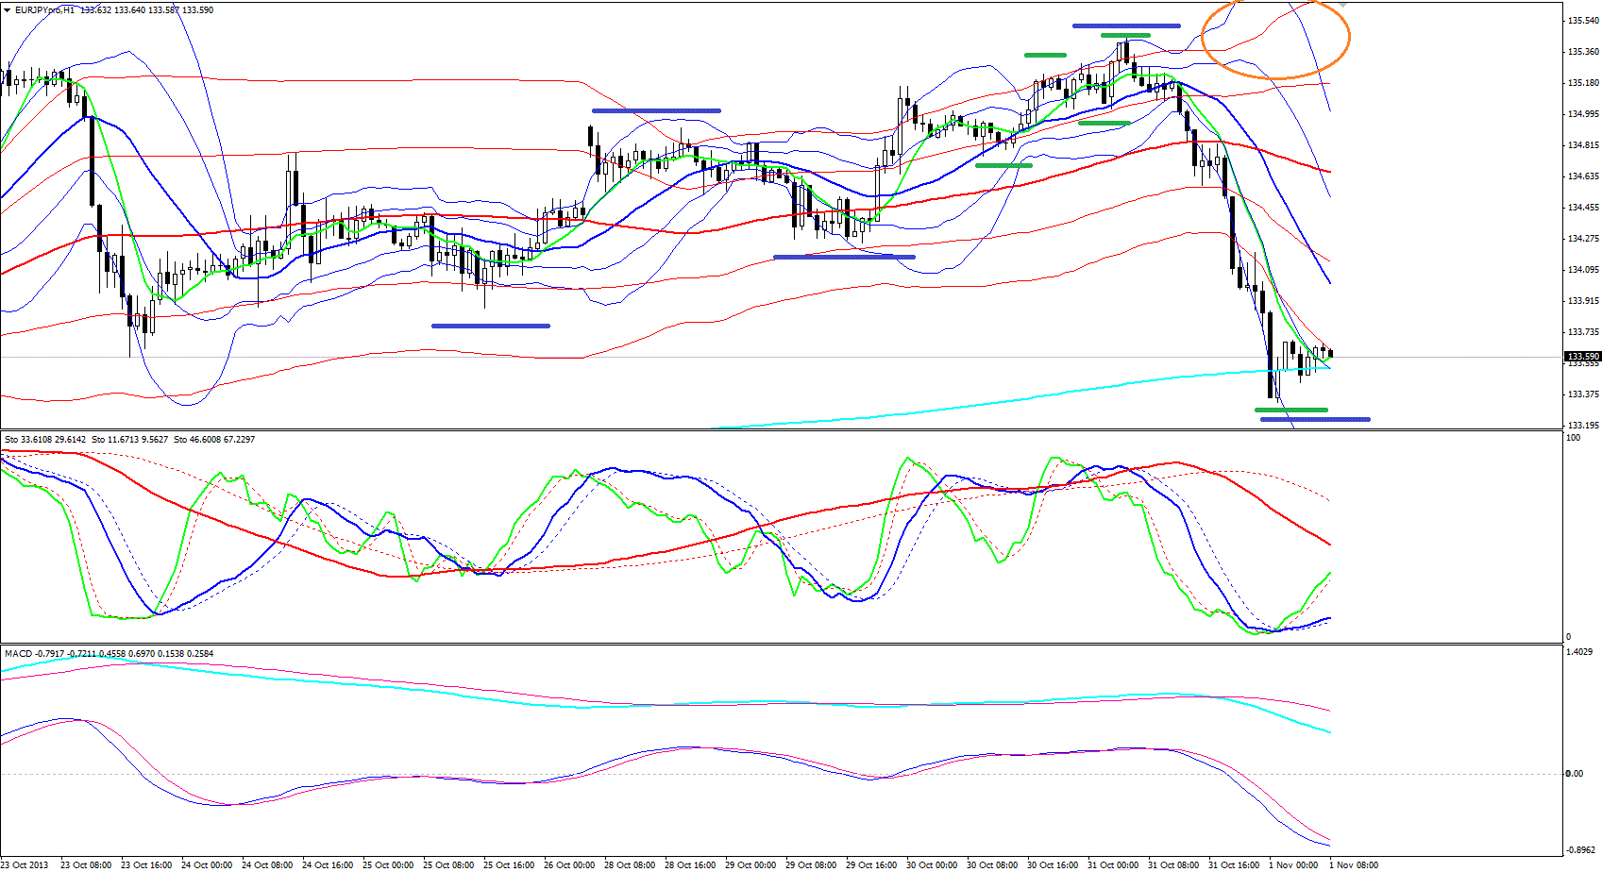Click the gray chart shift marker triangle

click(x=1342, y=5)
